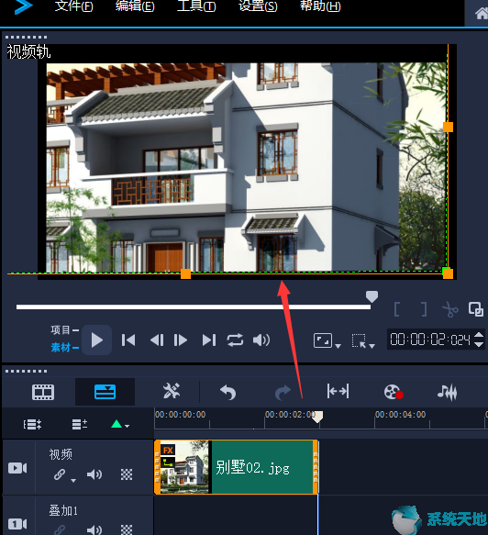Mute the video track audio
488x535 pixels.
point(94,474)
